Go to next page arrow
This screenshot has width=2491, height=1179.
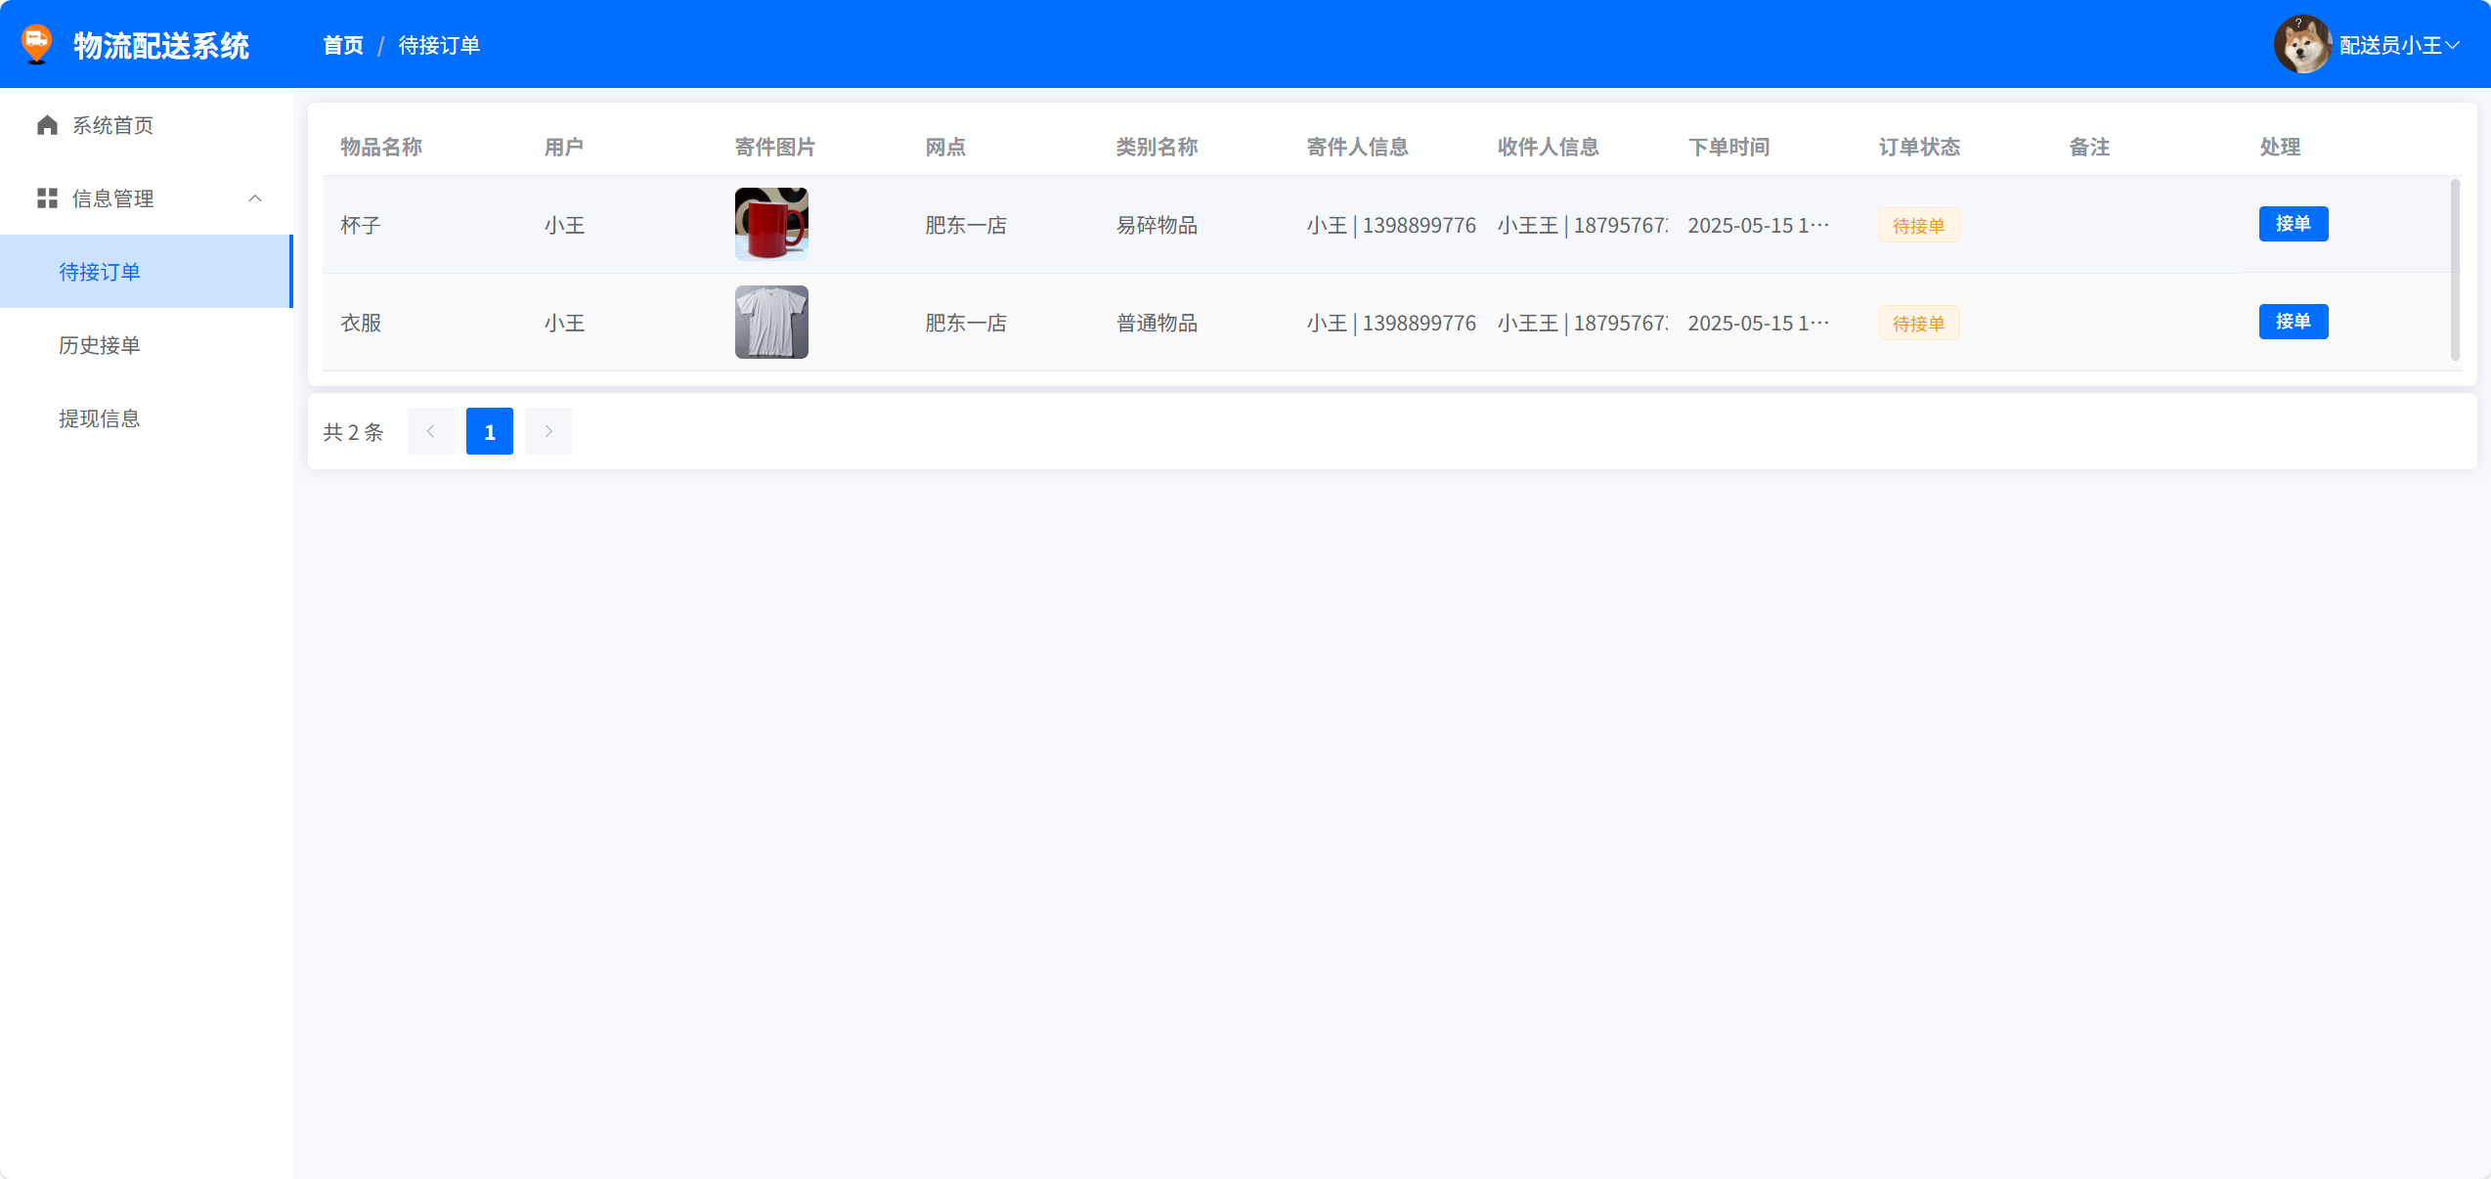click(x=548, y=431)
